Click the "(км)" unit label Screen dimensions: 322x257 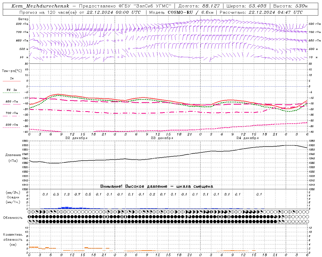pyautogui.click(x=13, y=244)
